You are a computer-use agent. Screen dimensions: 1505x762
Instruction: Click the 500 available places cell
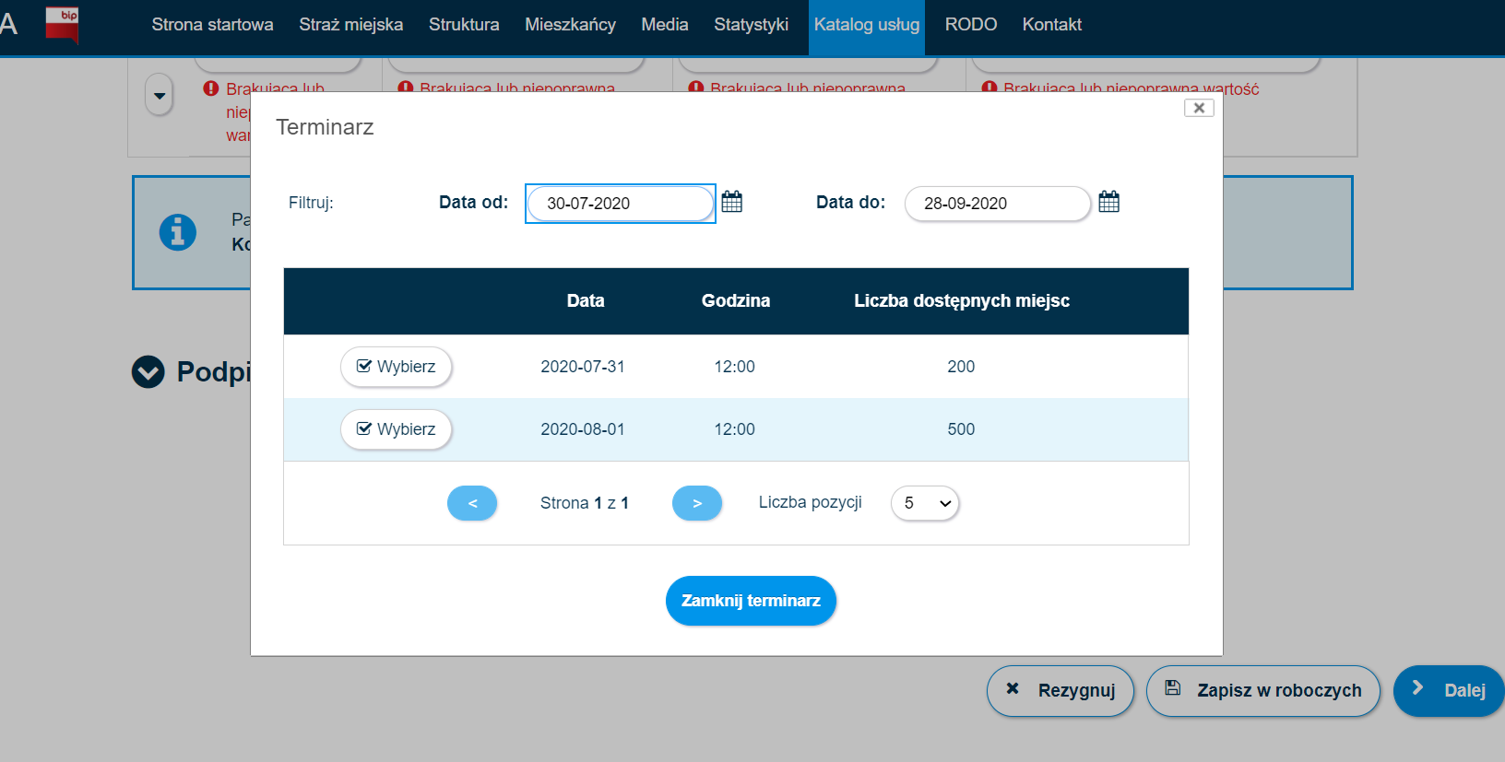(961, 429)
